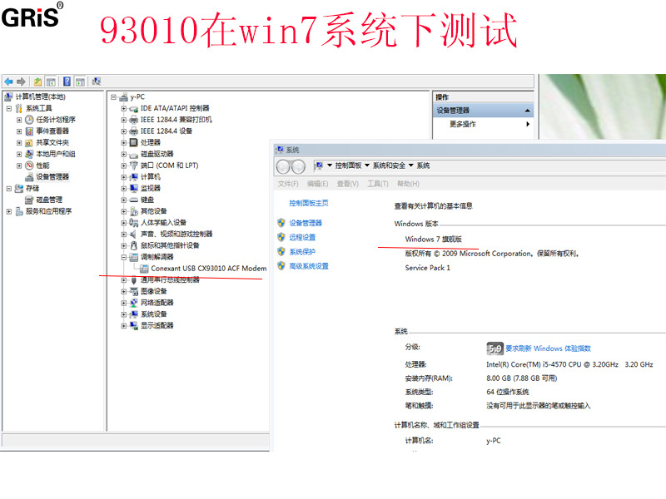
Task: Click the Performance icon in left tree
Action: (x=29, y=166)
